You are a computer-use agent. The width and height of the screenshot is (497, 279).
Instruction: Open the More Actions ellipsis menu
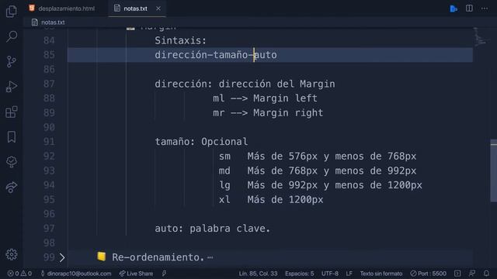coord(485,9)
